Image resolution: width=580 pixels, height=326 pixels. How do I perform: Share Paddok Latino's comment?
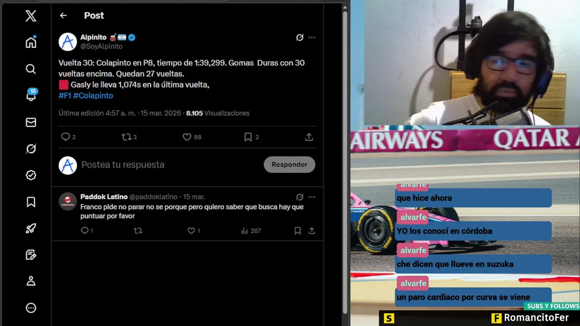312,231
